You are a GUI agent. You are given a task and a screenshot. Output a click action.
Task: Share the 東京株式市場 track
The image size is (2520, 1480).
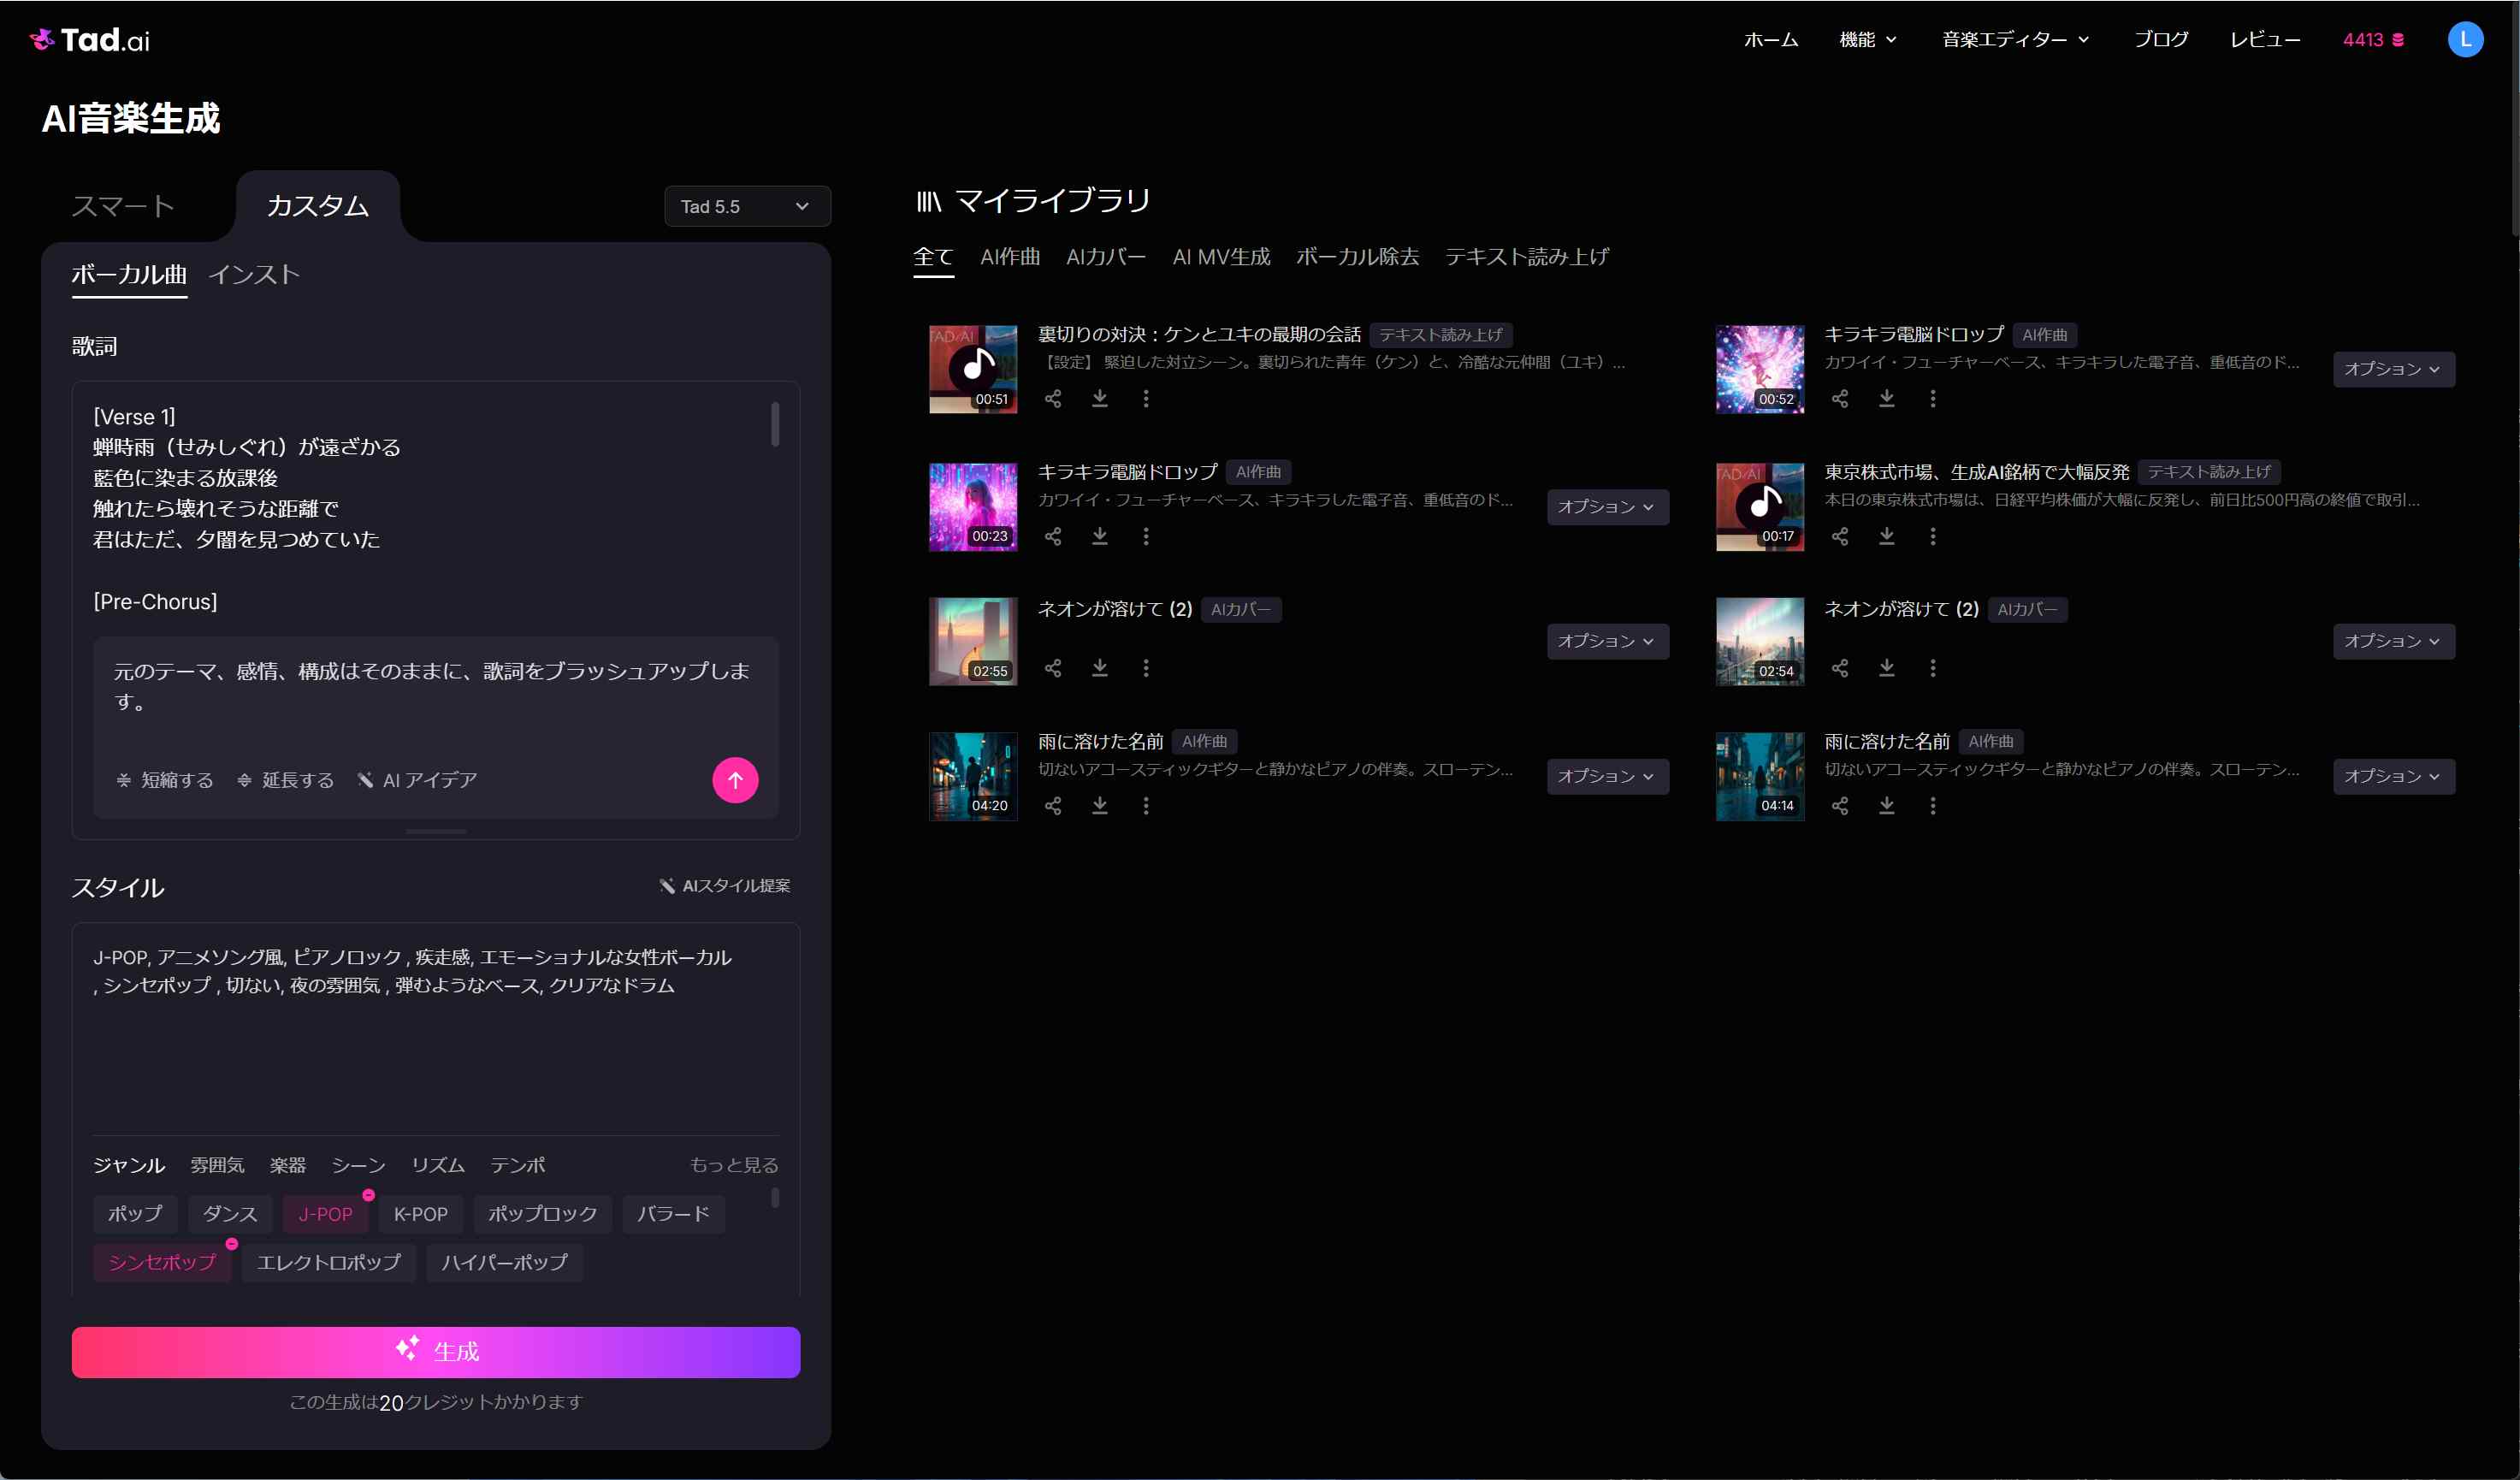1840,537
